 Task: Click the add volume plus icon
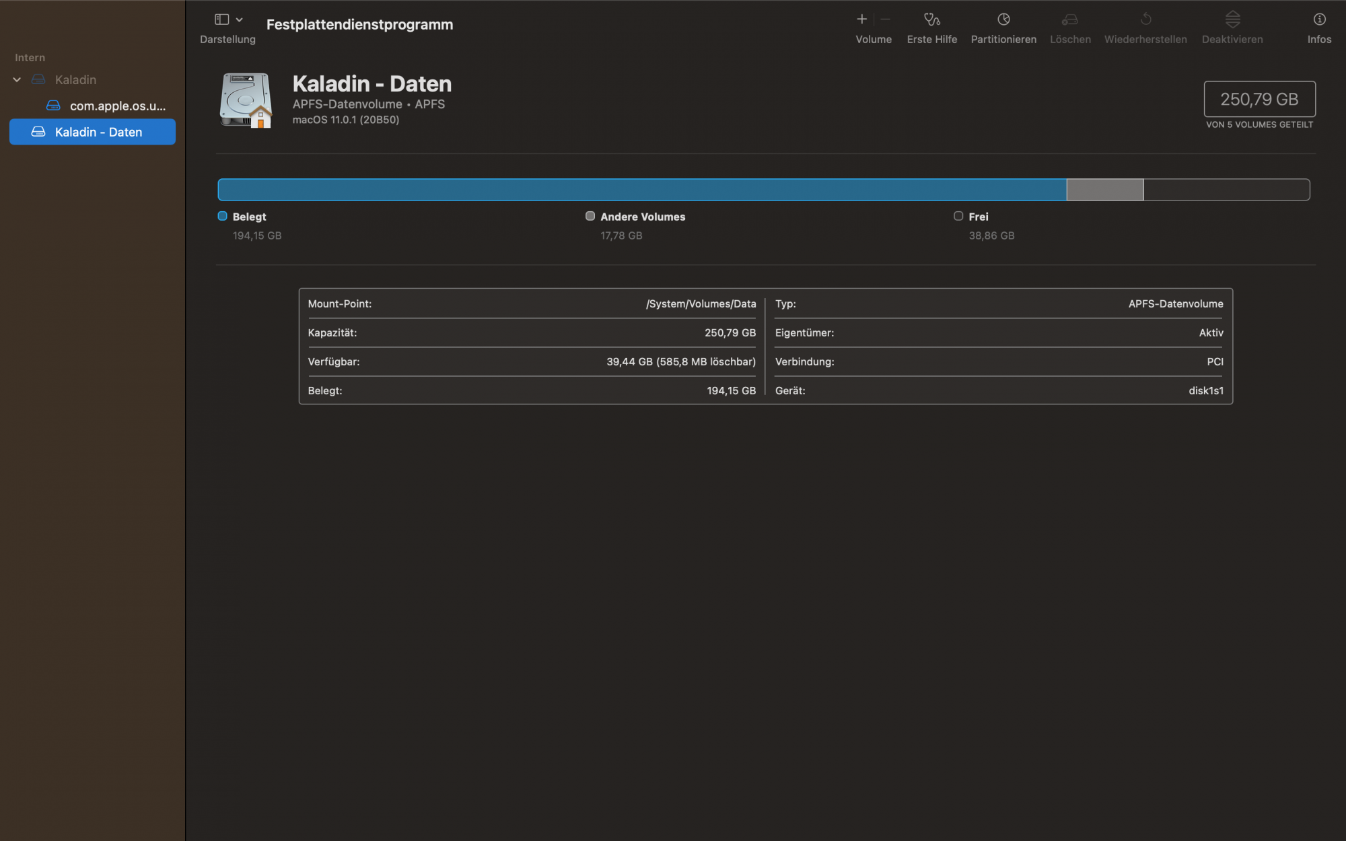(861, 20)
